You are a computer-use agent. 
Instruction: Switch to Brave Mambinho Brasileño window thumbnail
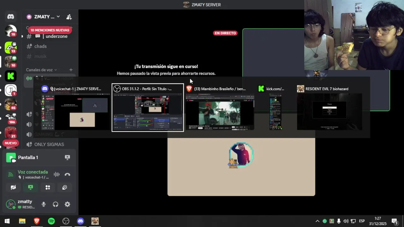(x=220, y=108)
